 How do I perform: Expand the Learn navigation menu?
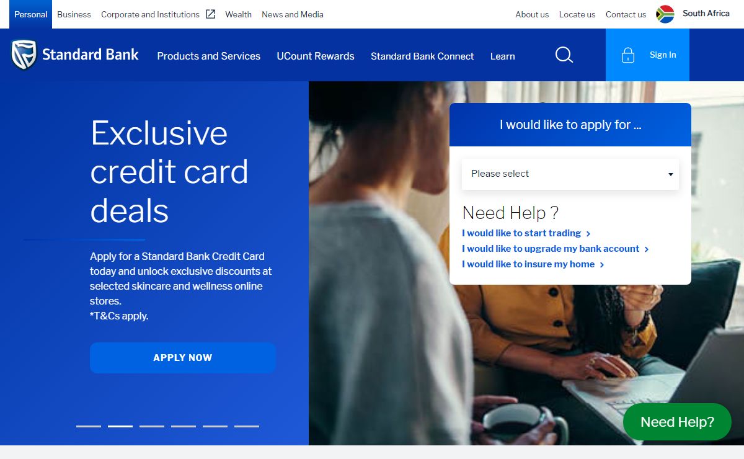coord(502,56)
